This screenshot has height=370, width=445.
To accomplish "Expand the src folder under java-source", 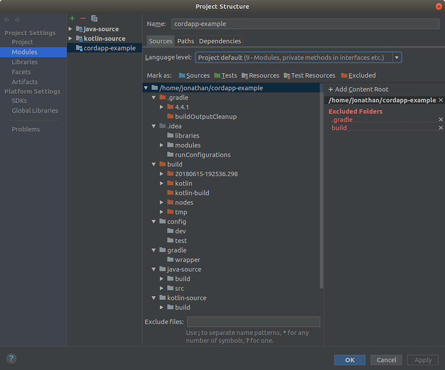I will click(x=161, y=288).
